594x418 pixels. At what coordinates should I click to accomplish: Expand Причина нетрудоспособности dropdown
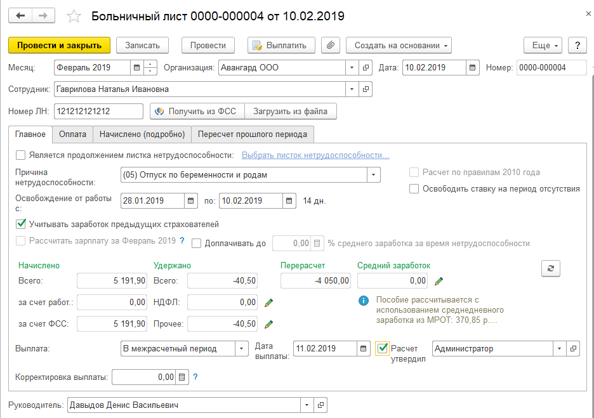(373, 174)
